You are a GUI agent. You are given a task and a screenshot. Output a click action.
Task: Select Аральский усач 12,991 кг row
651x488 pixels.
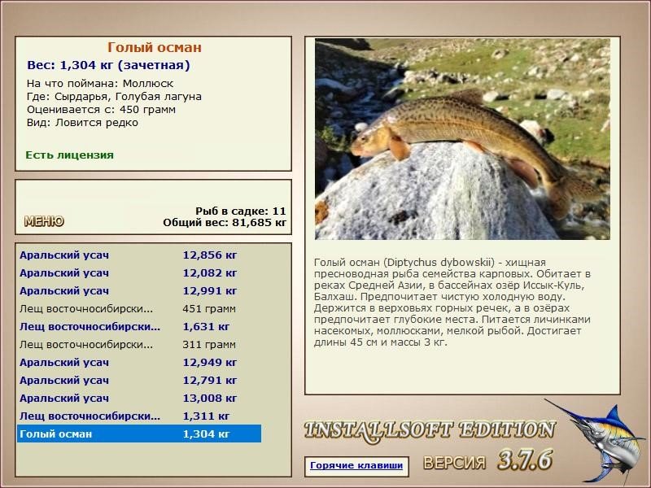[x=139, y=291]
